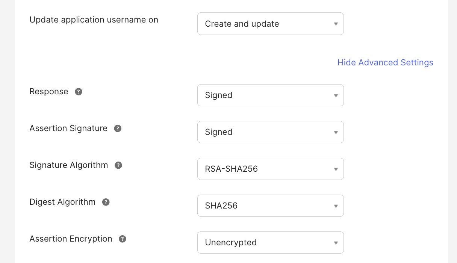Open the Signature Algorithm dropdown
This screenshot has height=263, width=457.
270,169
